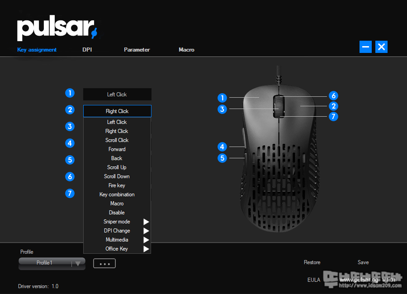This screenshot has height=294, width=407.
Task: Open the EULA link
Action: click(x=314, y=280)
